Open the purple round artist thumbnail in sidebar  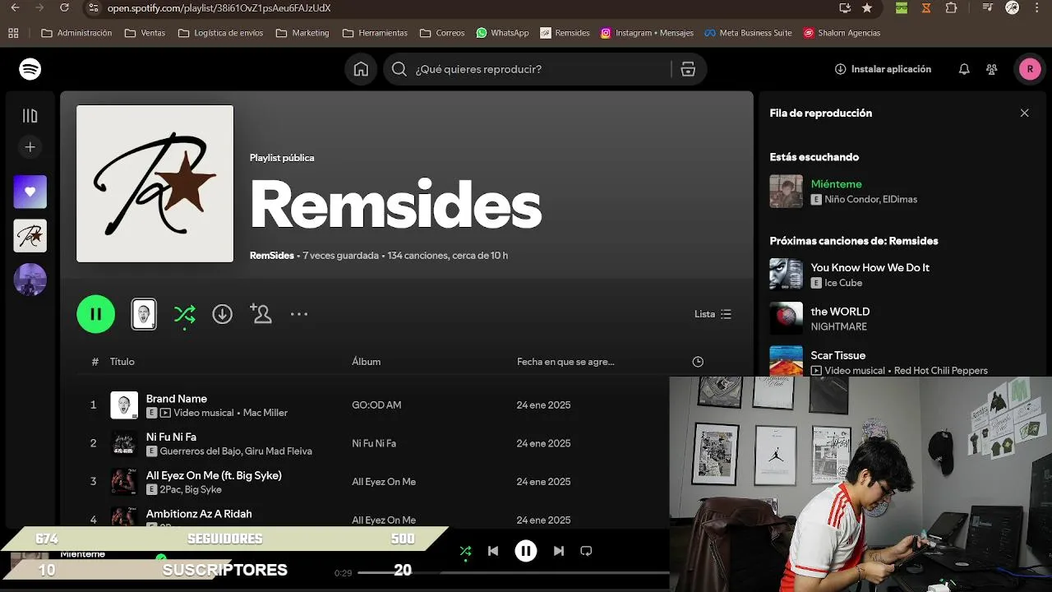[30, 280]
